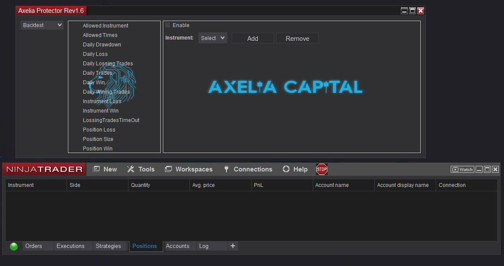
Task: Open the Instrument Select dropdown
Action: [x=213, y=38]
